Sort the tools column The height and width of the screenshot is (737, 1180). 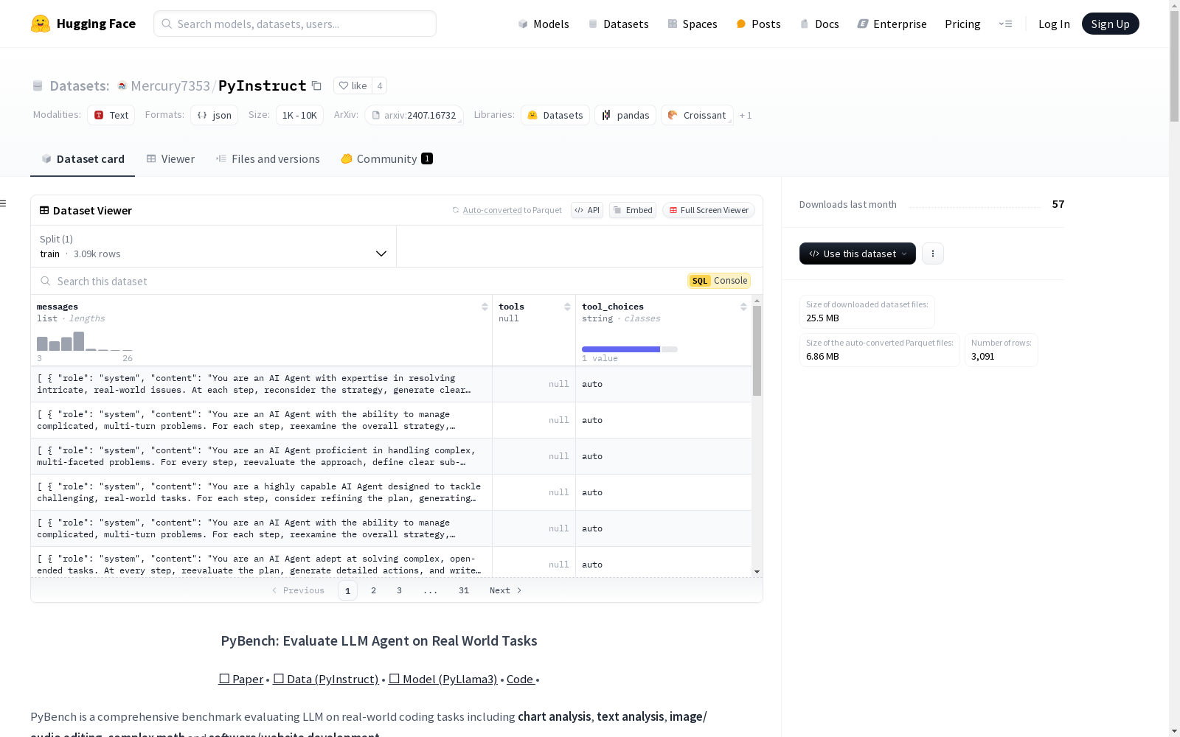pyautogui.click(x=567, y=307)
